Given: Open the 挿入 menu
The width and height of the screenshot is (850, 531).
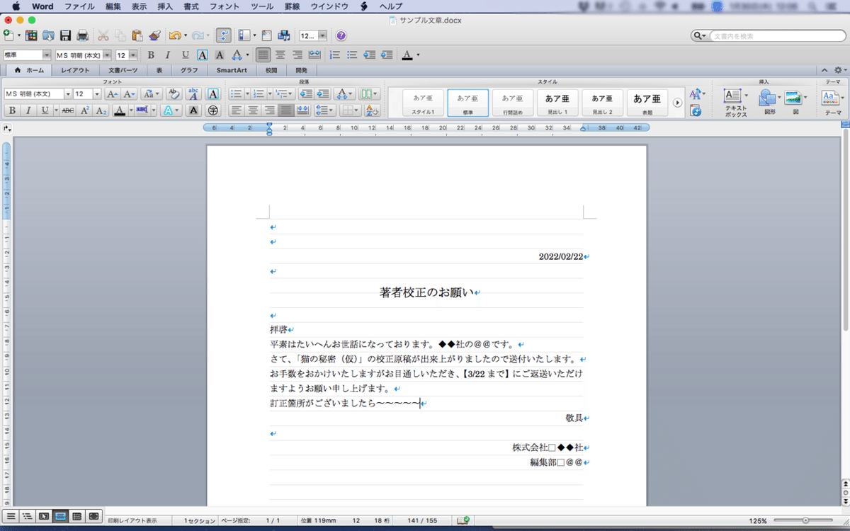Looking at the screenshot, I should coord(165,6).
